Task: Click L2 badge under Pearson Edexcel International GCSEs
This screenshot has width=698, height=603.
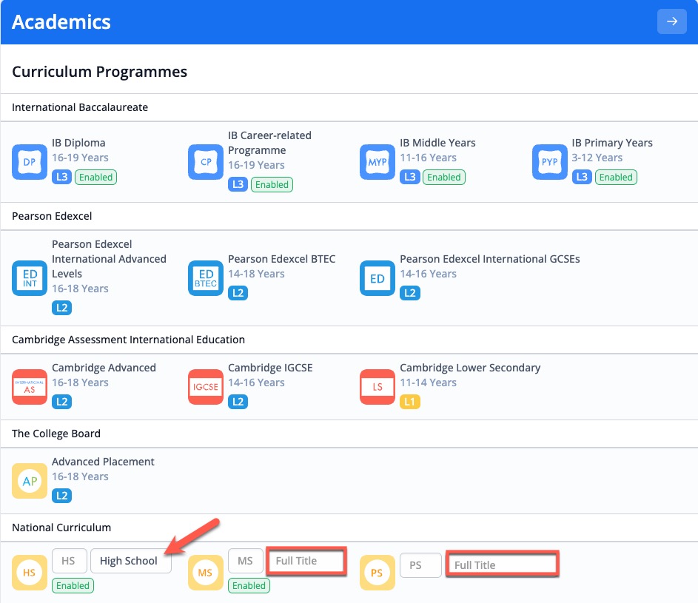Action: (410, 293)
